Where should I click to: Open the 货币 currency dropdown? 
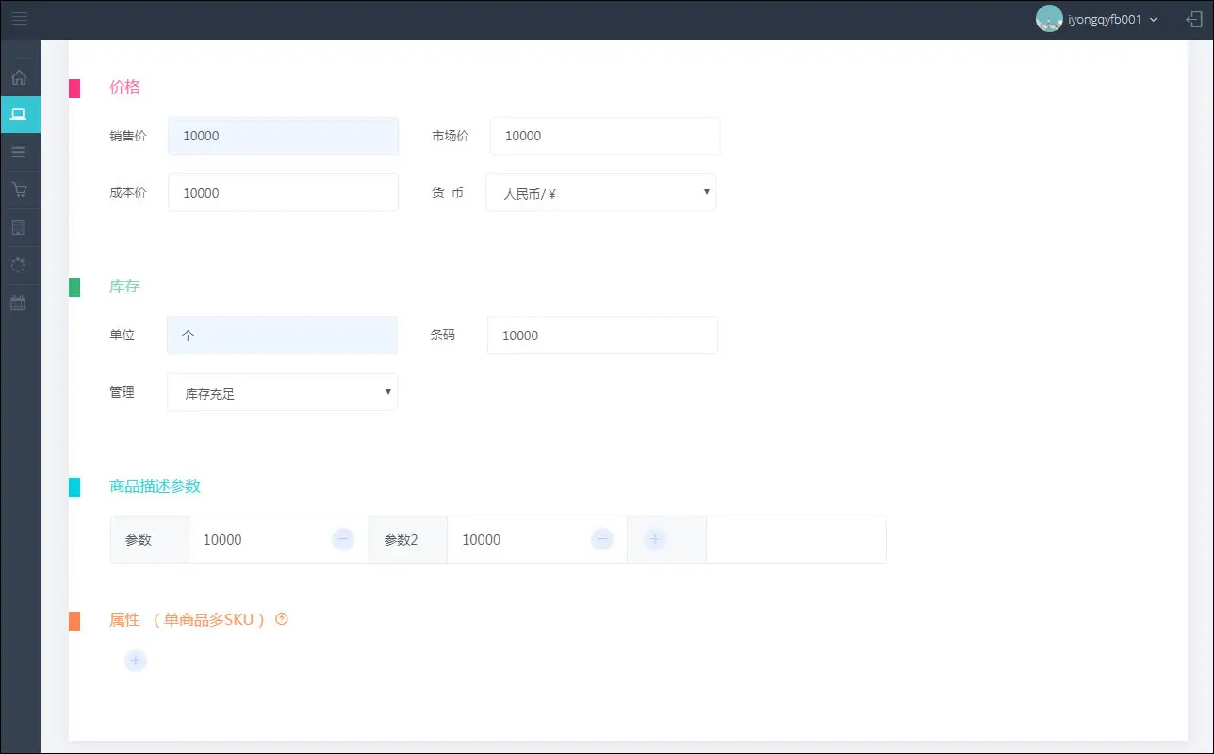pos(600,193)
